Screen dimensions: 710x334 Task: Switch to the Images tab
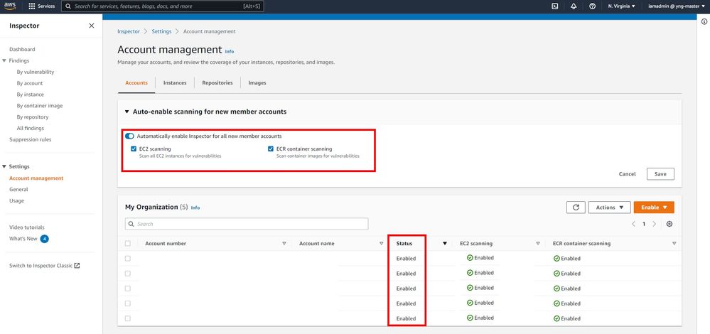(257, 83)
